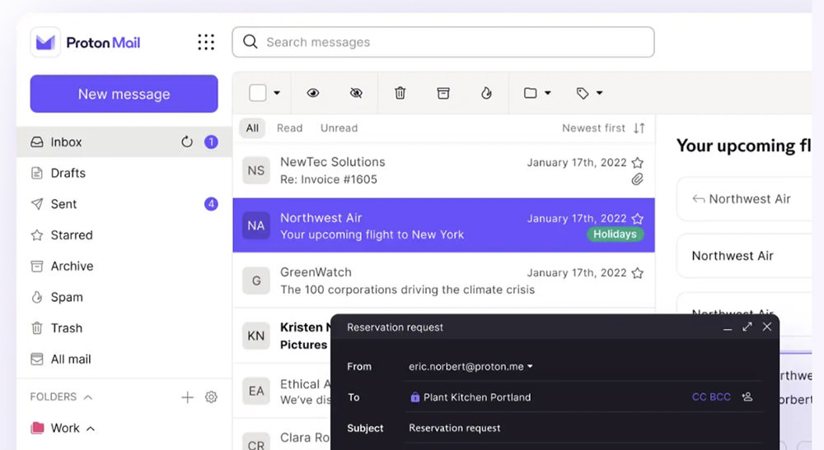Open the Label as dropdown
This screenshot has height=450, width=824.
tap(590, 93)
